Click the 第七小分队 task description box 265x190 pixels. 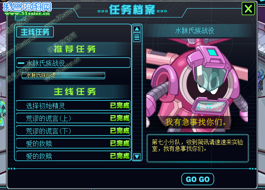point(198,148)
